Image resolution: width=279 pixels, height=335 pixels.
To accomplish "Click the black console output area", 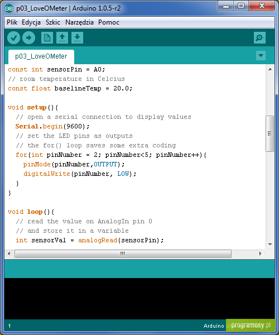I will coord(139,299).
